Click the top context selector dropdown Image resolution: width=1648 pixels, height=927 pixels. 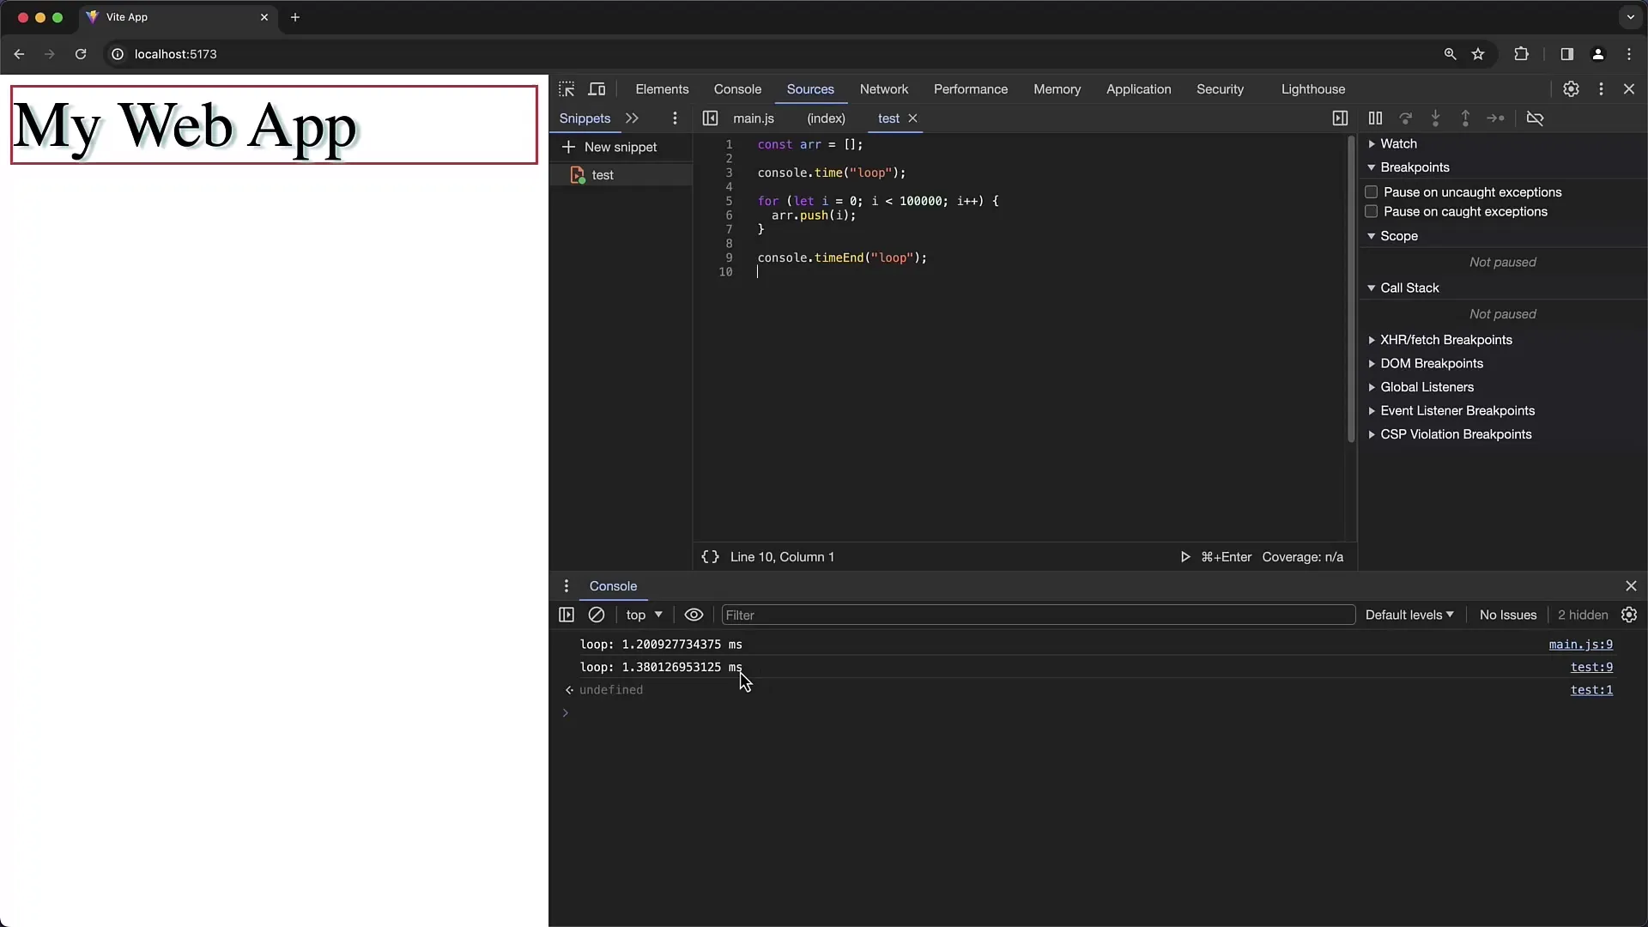(x=643, y=615)
